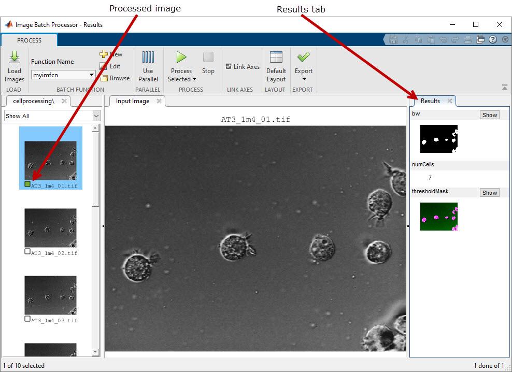
Task: Click the thumbnail list scroll down arrow
Action: pos(95,352)
